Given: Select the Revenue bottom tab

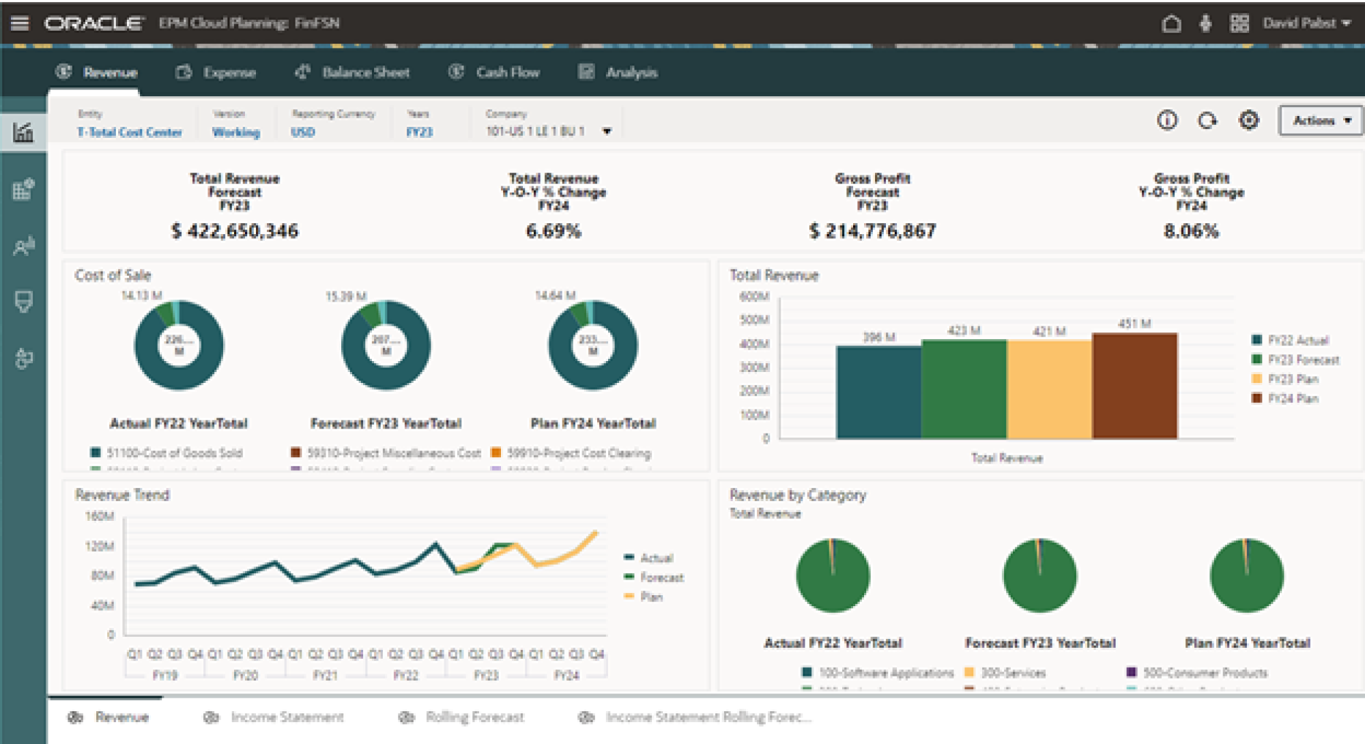Looking at the screenshot, I should (108, 717).
